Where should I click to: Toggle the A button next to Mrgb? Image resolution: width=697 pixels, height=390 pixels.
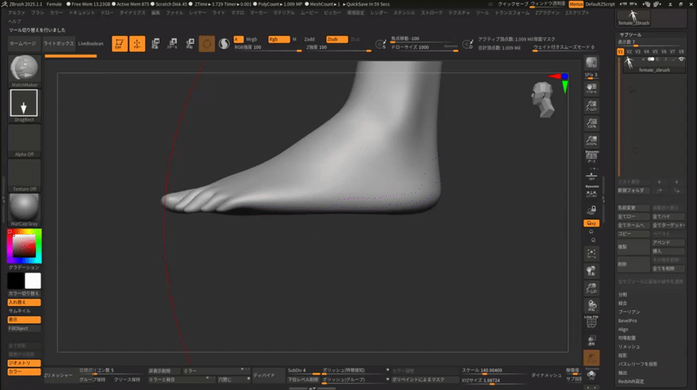tap(238, 39)
